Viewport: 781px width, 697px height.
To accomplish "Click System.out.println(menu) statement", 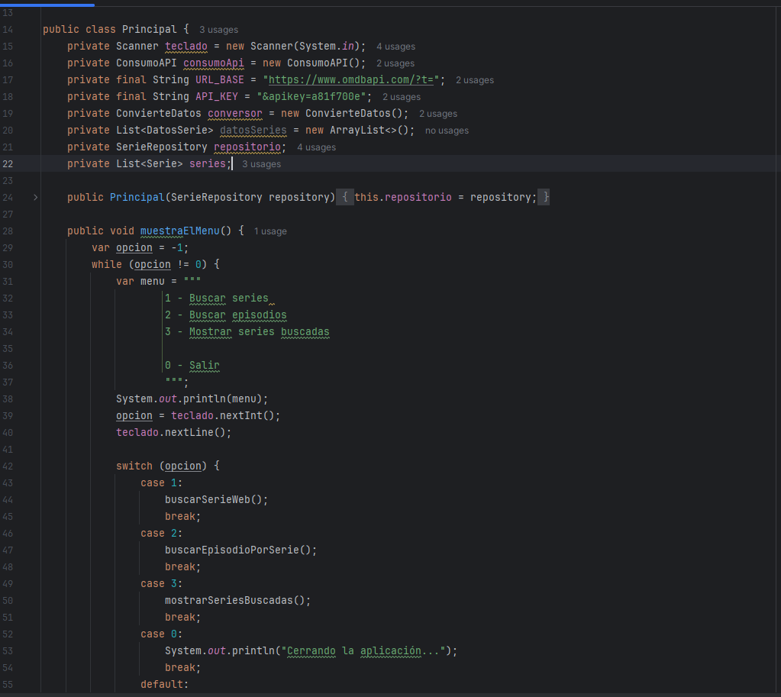I will point(192,399).
